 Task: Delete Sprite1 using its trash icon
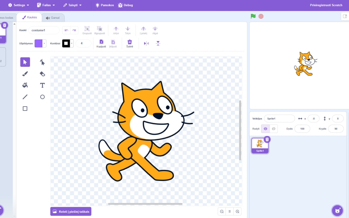click(267, 140)
